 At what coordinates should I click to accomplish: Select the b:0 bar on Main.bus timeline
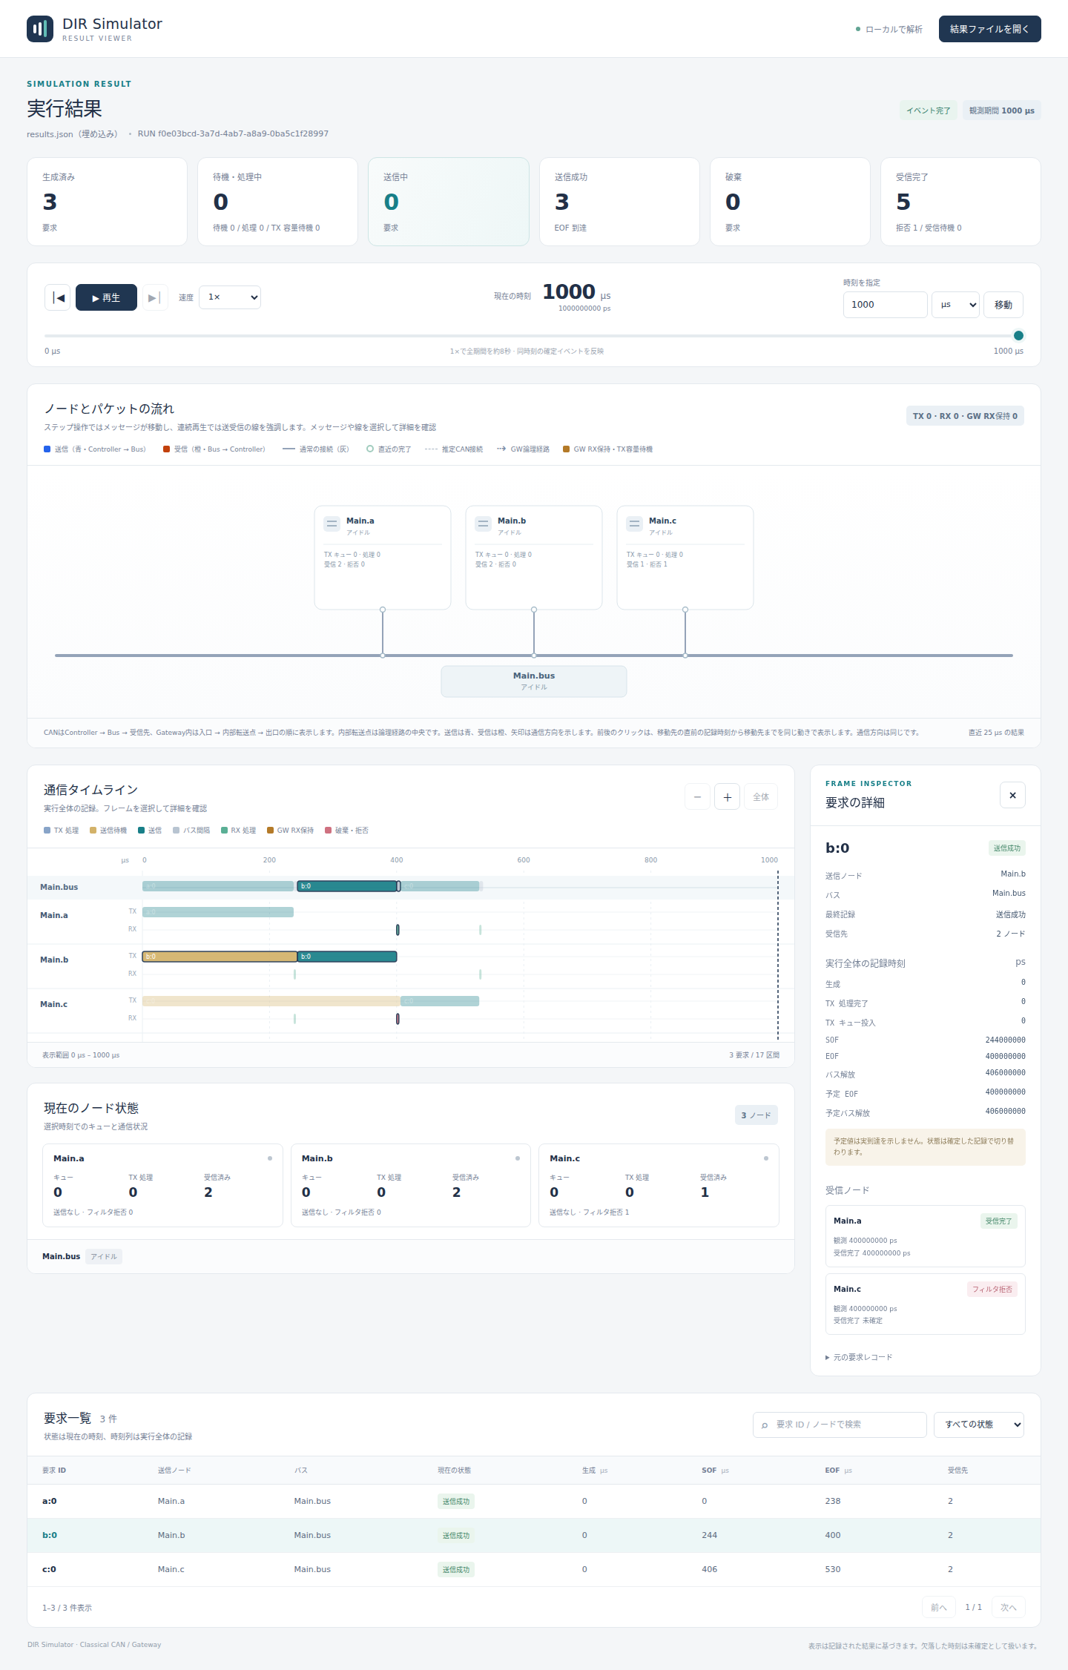pos(347,886)
